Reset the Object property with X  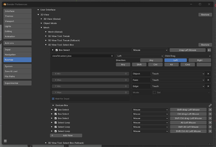[x=208, y=74]
